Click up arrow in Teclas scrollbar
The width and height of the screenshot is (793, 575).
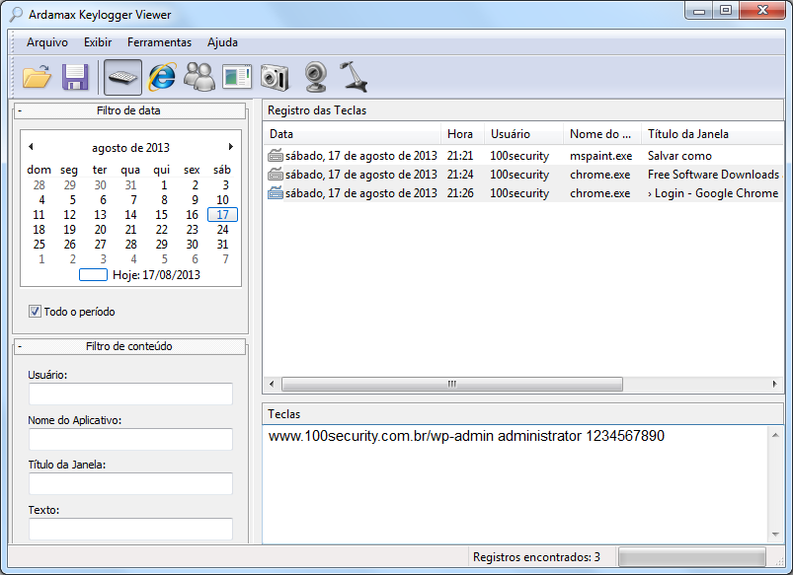click(x=775, y=435)
